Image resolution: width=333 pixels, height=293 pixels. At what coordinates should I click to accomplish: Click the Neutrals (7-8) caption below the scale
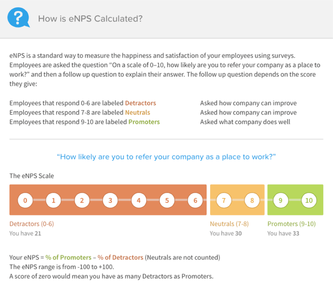point(230,224)
